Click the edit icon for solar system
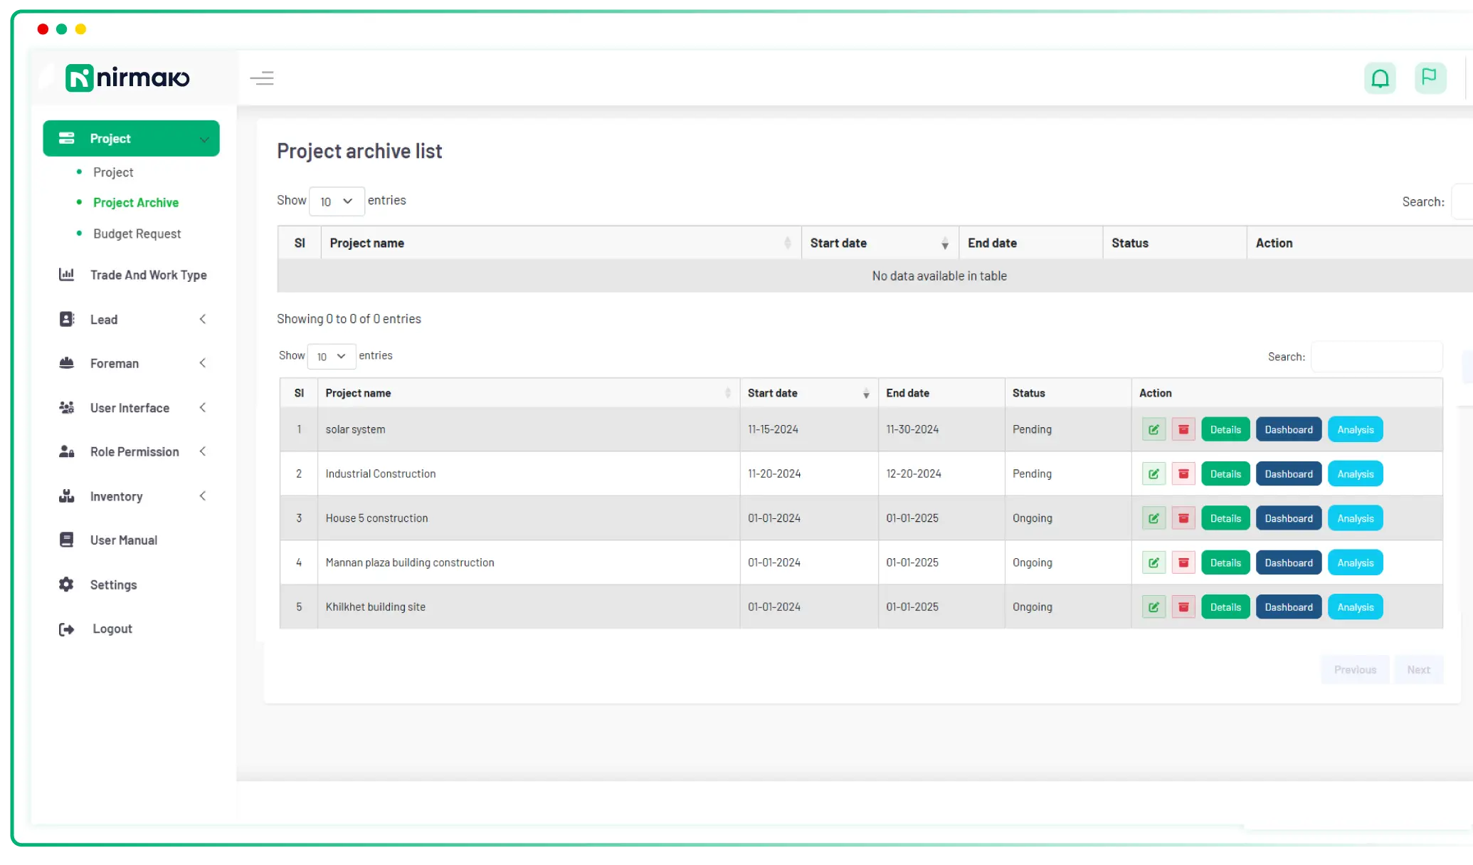This screenshot has height=865, width=1473. tap(1153, 429)
